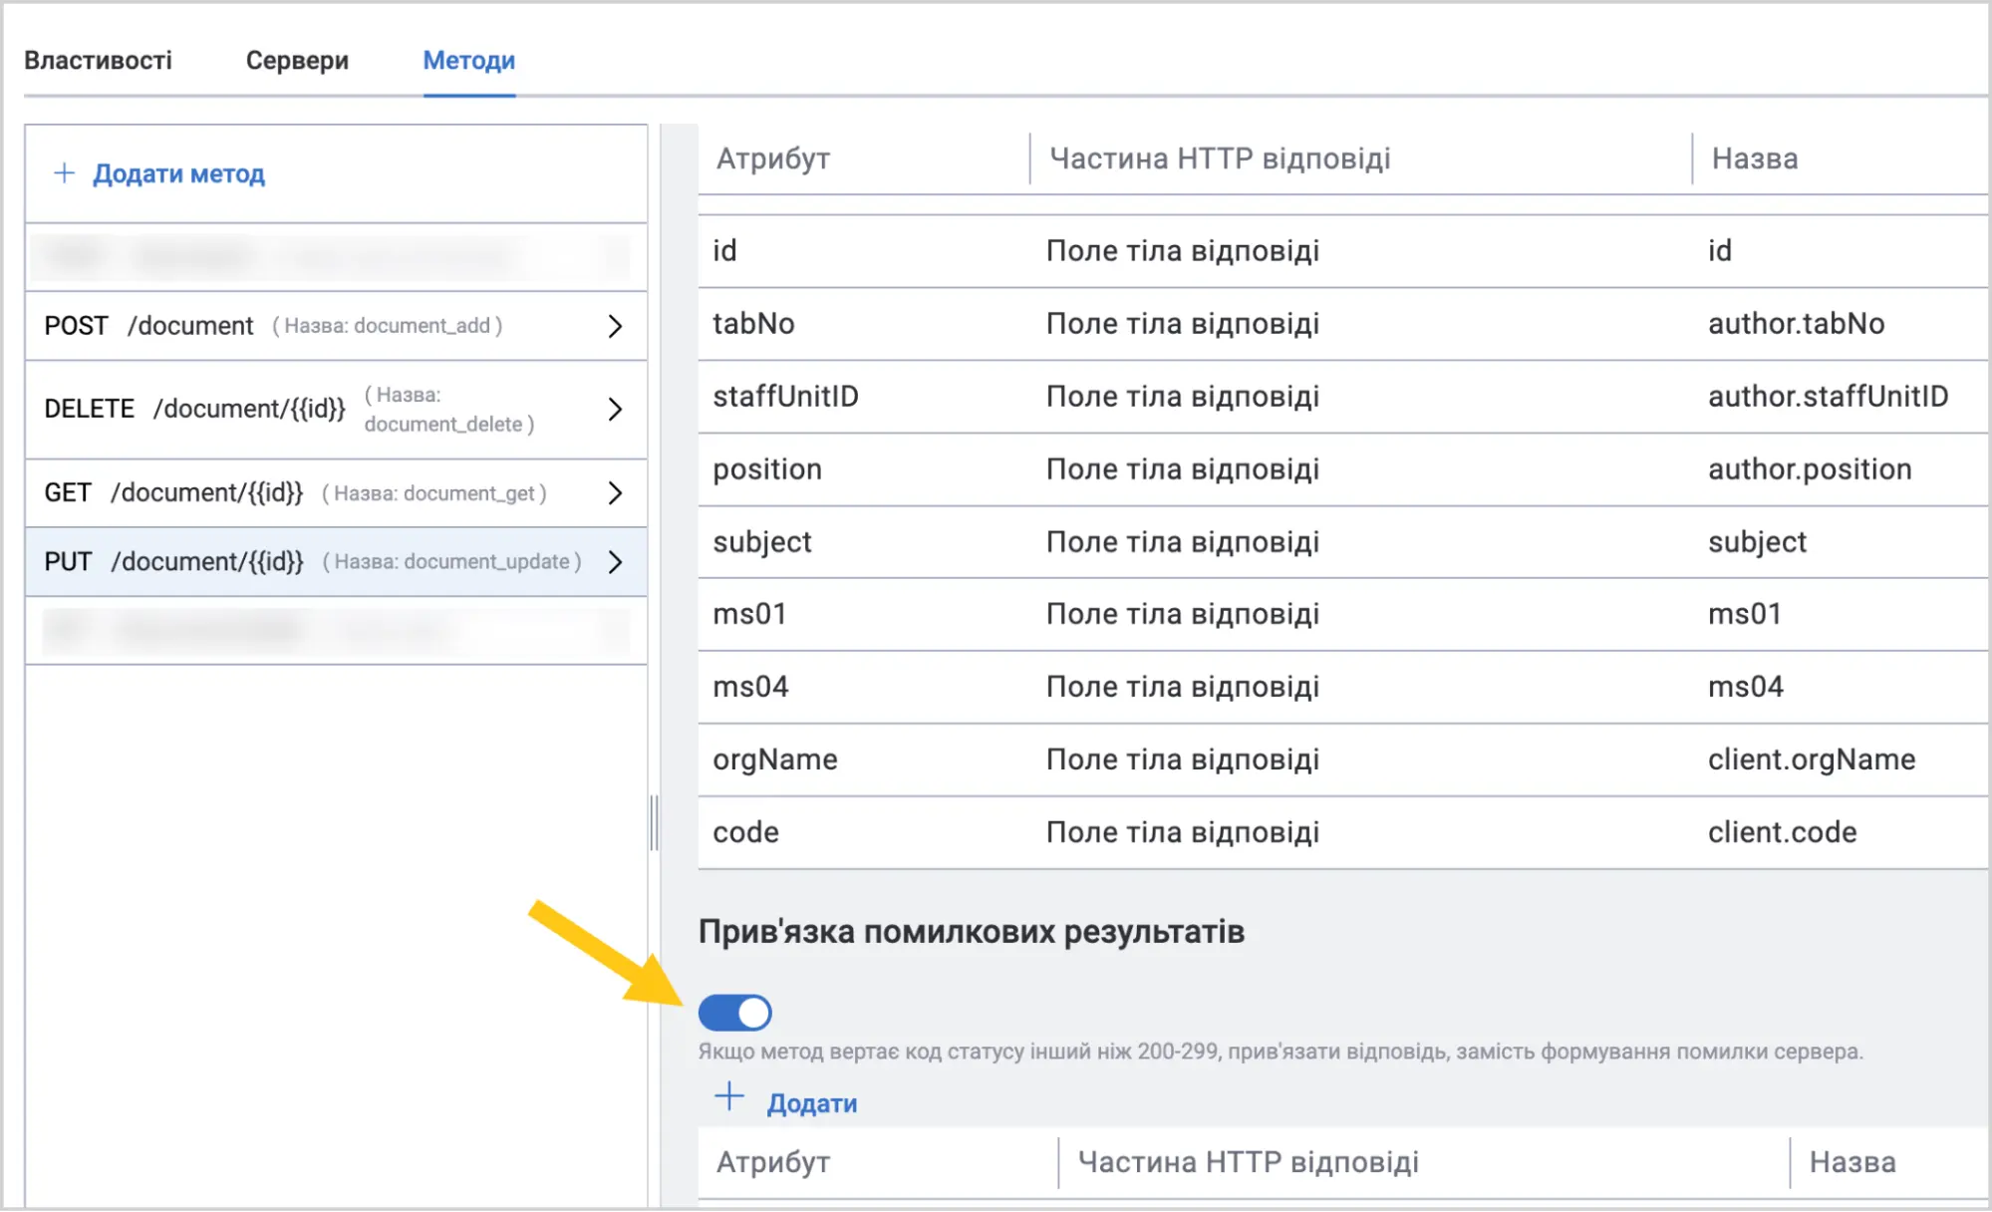Switch to the Властивості tab

pyautogui.click(x=98, y=61)
